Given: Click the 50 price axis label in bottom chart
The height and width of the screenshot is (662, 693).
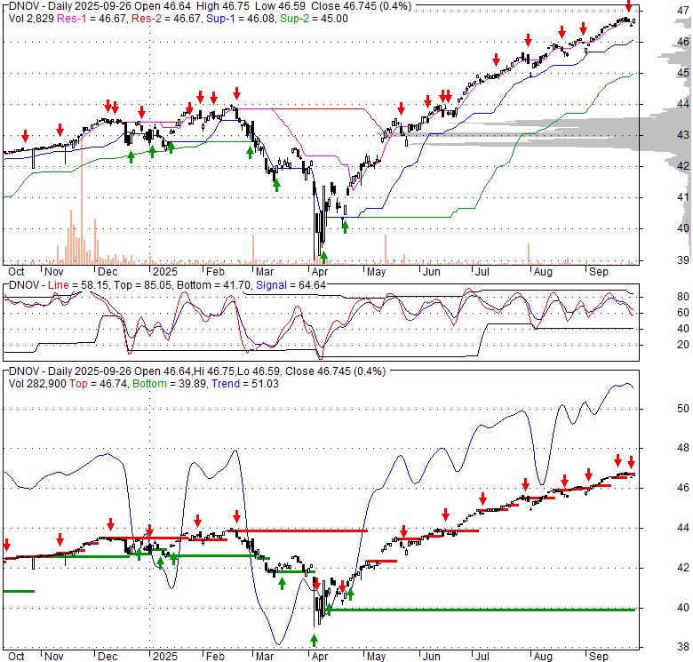Looking at the screenshot, I should [683, 409].
